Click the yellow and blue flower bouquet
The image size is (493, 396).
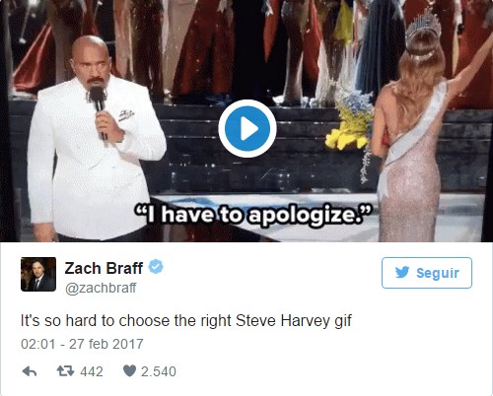pyautogui.click(x=350, y=118)
